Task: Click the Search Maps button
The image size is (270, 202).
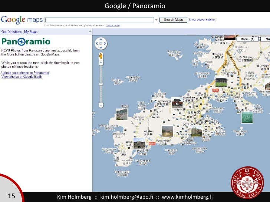Action: tap(173, 20)
